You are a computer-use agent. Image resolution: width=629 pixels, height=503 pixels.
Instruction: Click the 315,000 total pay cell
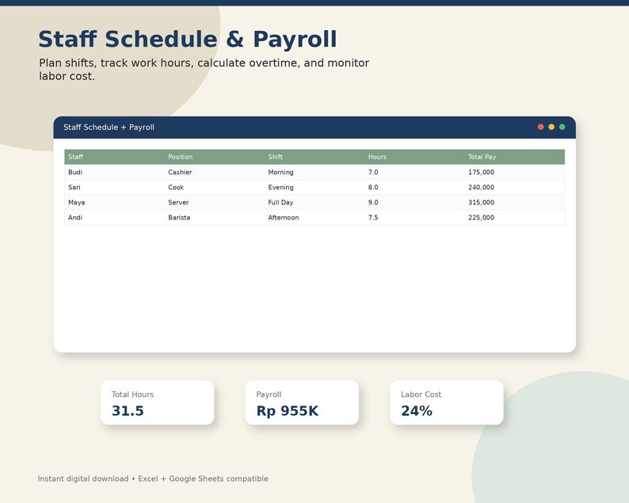click(x=515, y=203)
